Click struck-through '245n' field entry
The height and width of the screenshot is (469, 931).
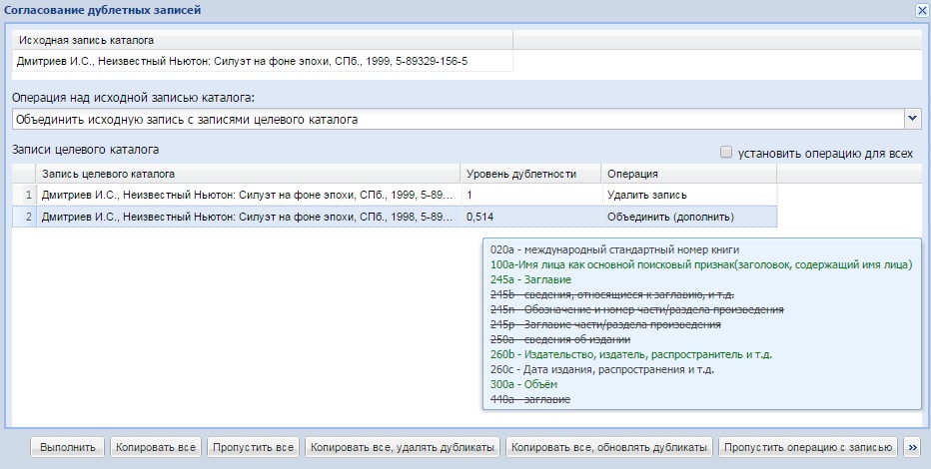click(x=637, y=309)
